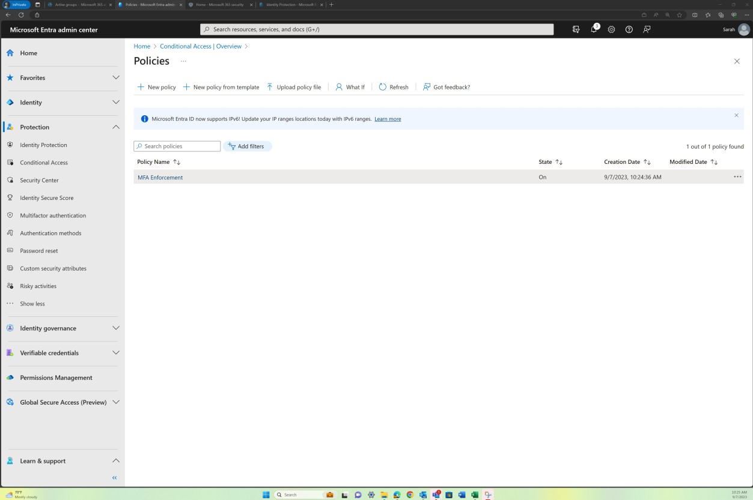Image resolution: width=753 pixels, height=500 pixels.
Task: Open the notifications bell
Action: [x=593, y=29]
